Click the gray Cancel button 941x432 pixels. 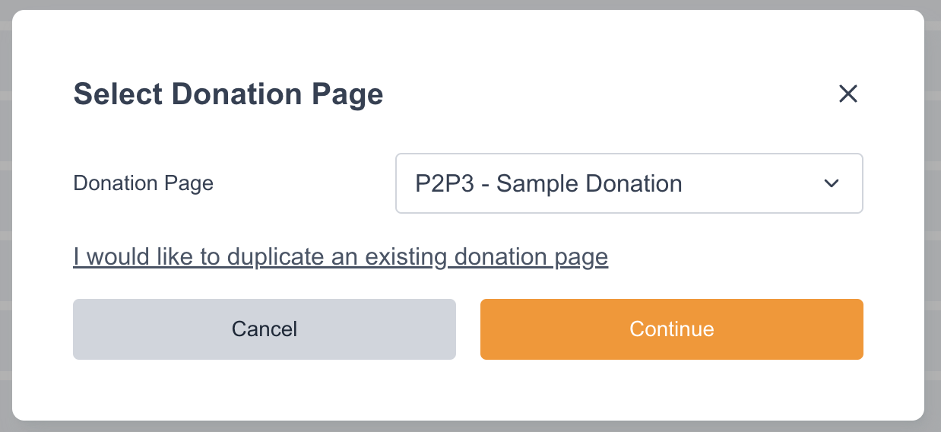click(264, 329)
